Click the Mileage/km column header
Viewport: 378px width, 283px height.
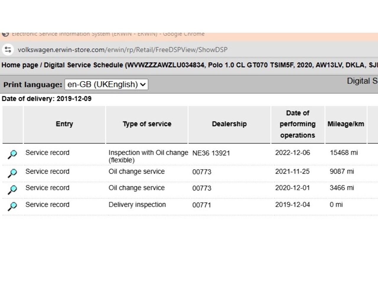tap(346, 124)
